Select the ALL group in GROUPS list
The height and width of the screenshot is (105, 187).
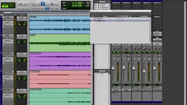102,74
